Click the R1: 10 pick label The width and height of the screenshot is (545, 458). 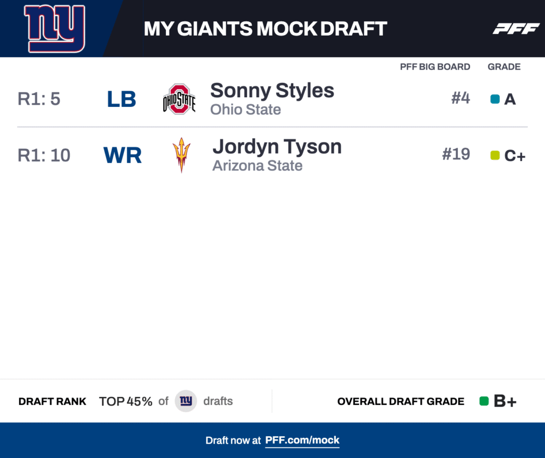pos(44,155)
